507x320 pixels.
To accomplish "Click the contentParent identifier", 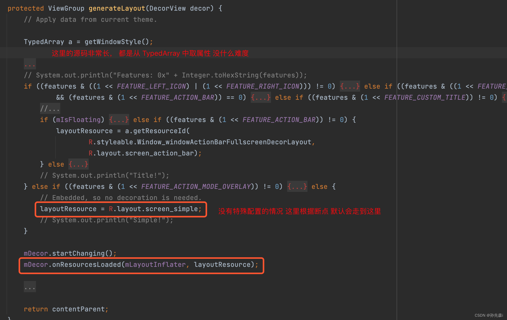I will click(79, 309).
